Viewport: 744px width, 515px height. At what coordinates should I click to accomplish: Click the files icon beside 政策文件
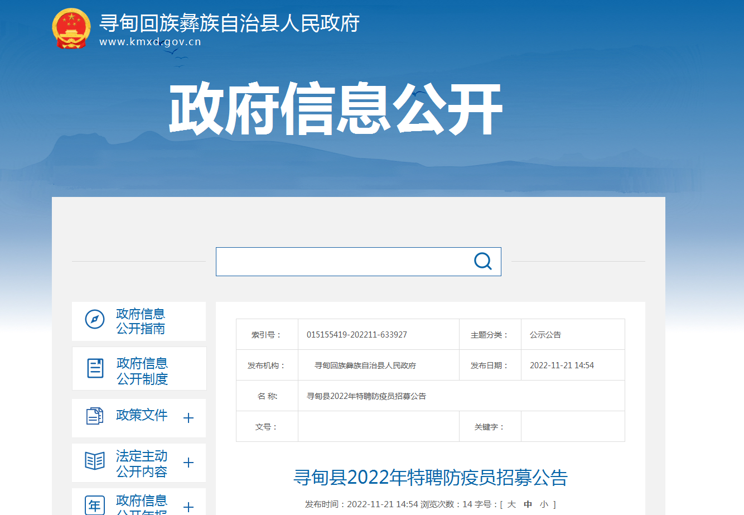(x=95, y=416)
